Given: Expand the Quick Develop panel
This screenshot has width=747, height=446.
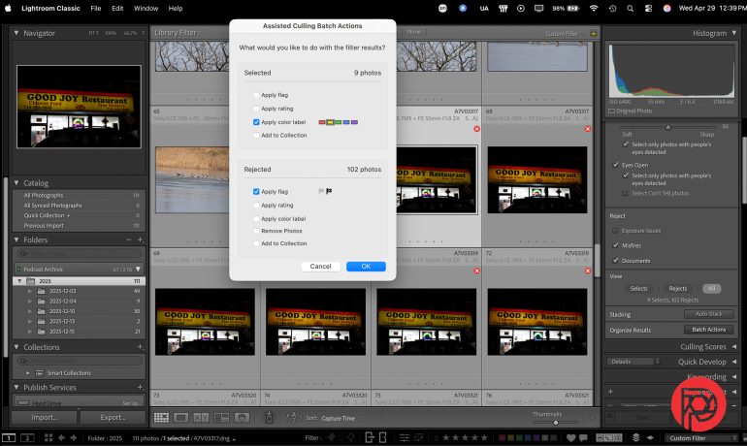Looking at the screenshot, I should click(x=734, y=362).
